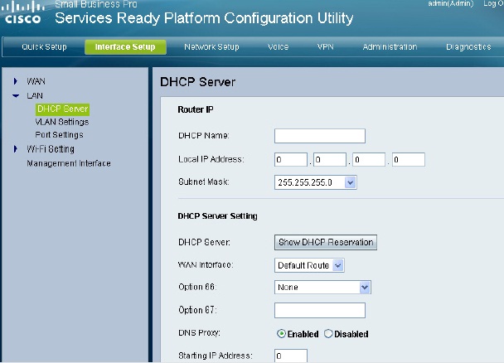The height and width of the screenshot is (363, 504).
Task: Switch to Network Setup tab
Action: (211, 47)
